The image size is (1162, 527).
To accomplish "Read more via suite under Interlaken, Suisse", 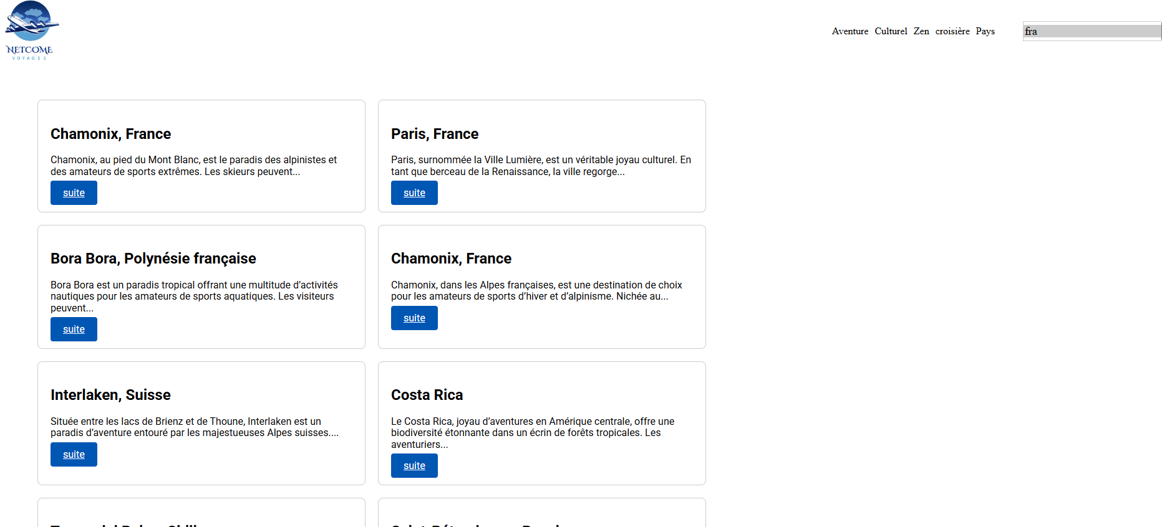I will (x=74, y=455).
